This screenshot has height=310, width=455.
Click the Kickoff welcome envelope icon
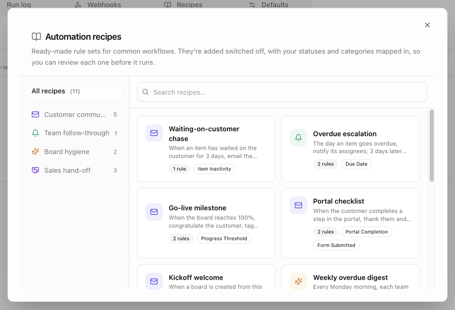154,281
